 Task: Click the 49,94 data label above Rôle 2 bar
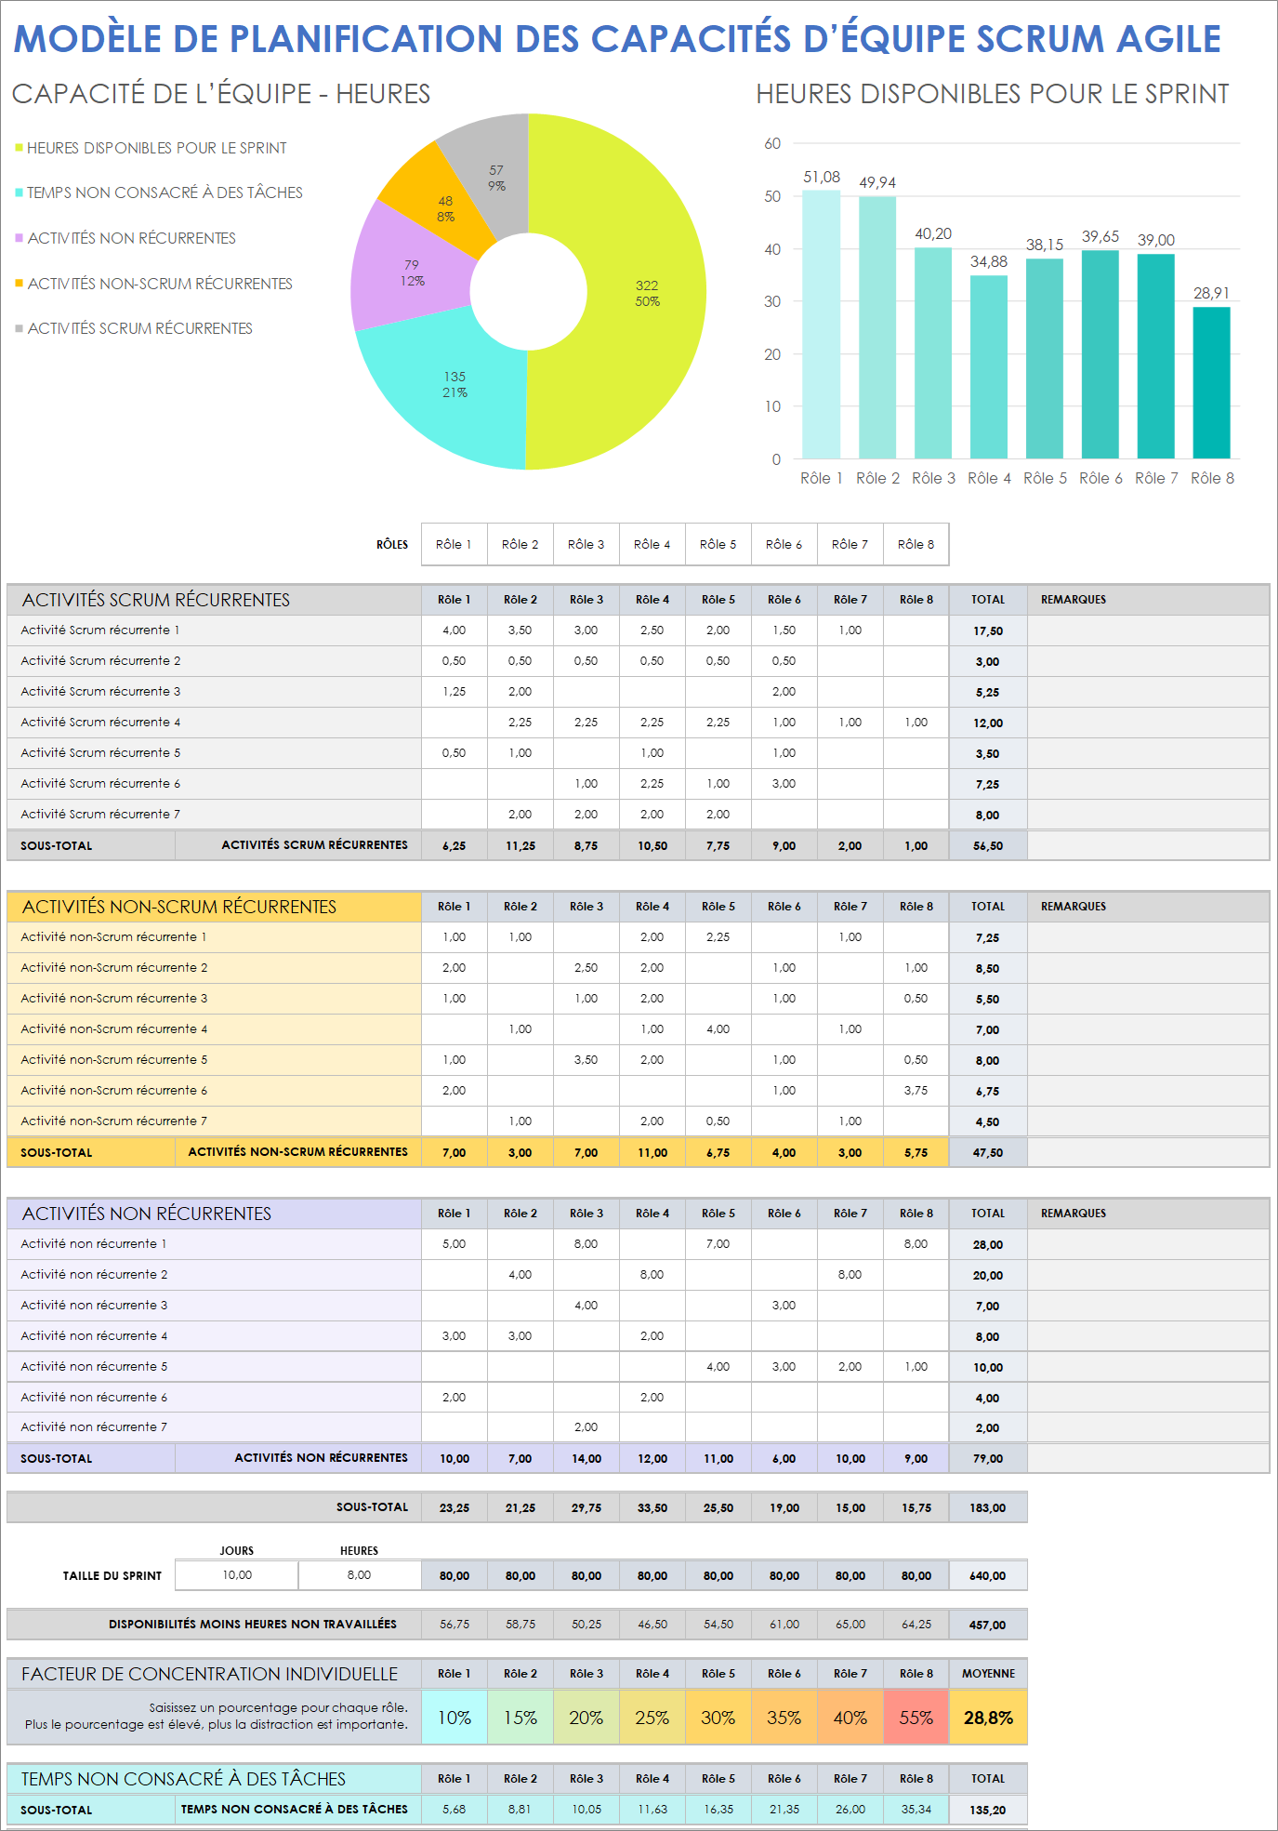tap(877, 182)
